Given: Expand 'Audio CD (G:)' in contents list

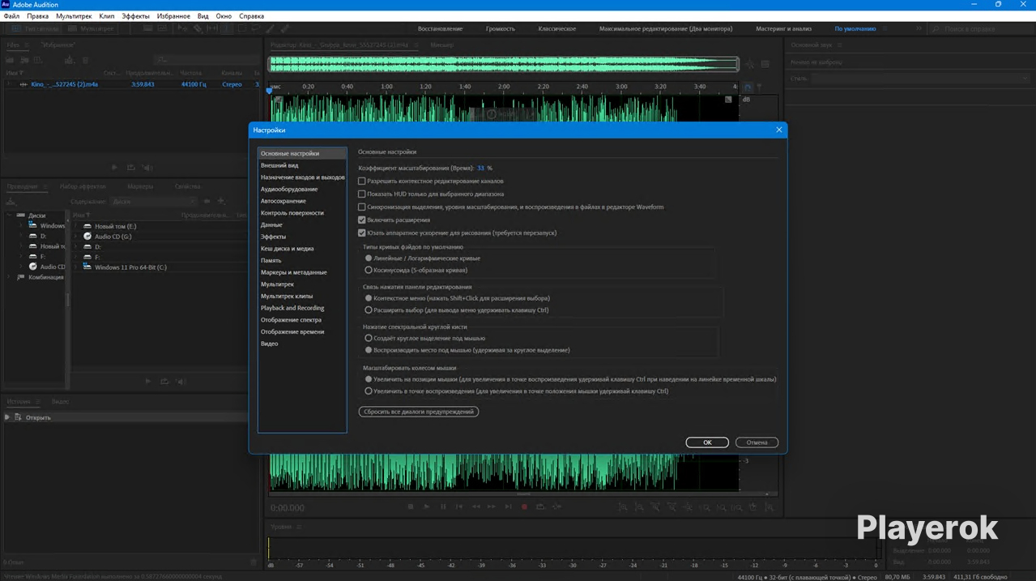Looking at the screenshot, I should point(75,237).
